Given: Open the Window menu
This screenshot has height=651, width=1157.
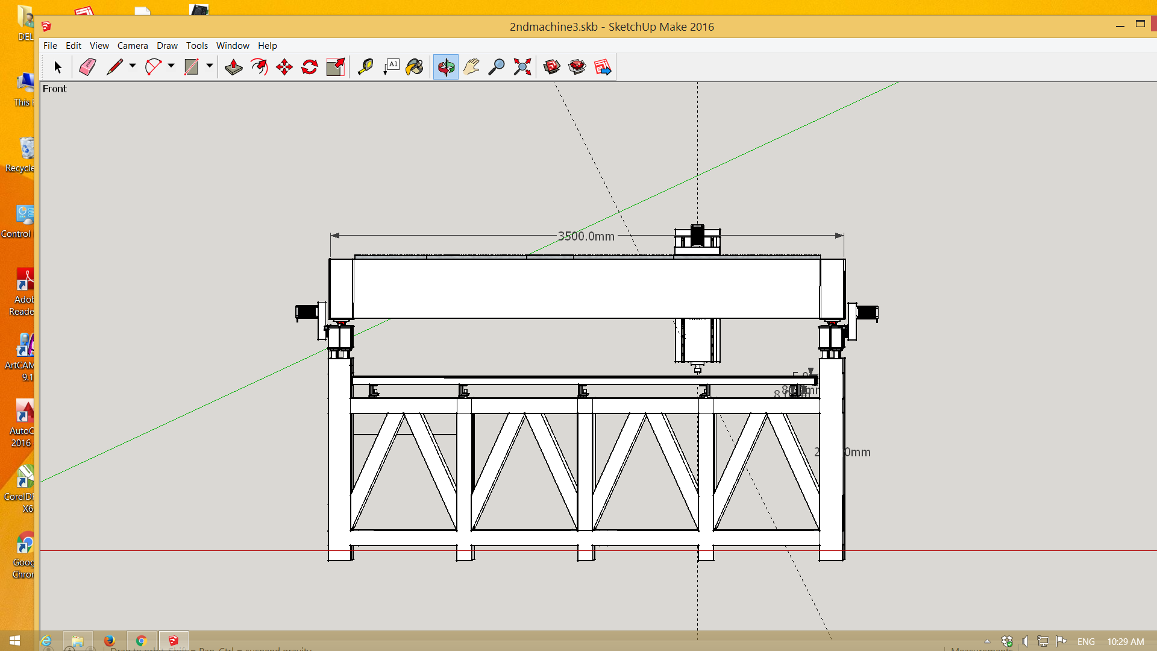Looking at the screenshot, I should 233,46.
